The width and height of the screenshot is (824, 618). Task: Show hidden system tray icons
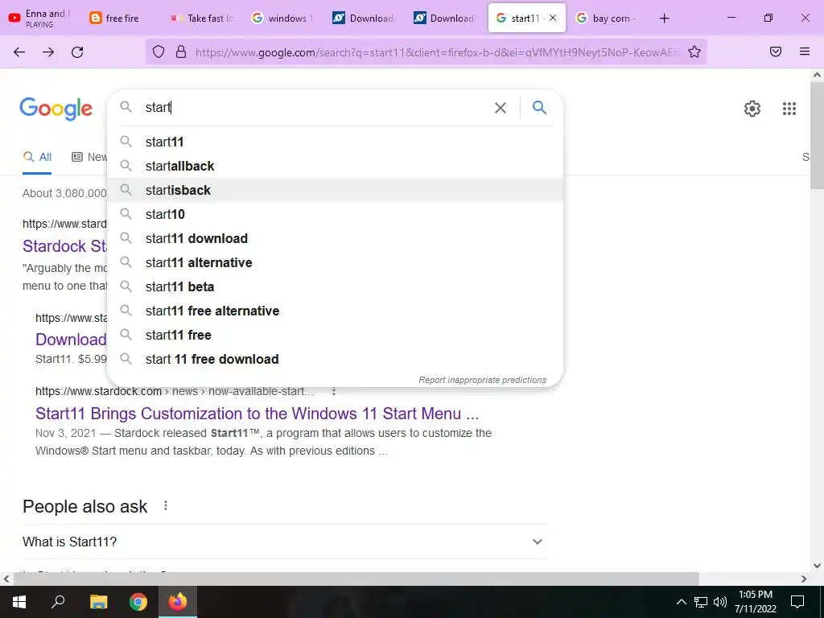pyautogui.click(x=681, y=602)
